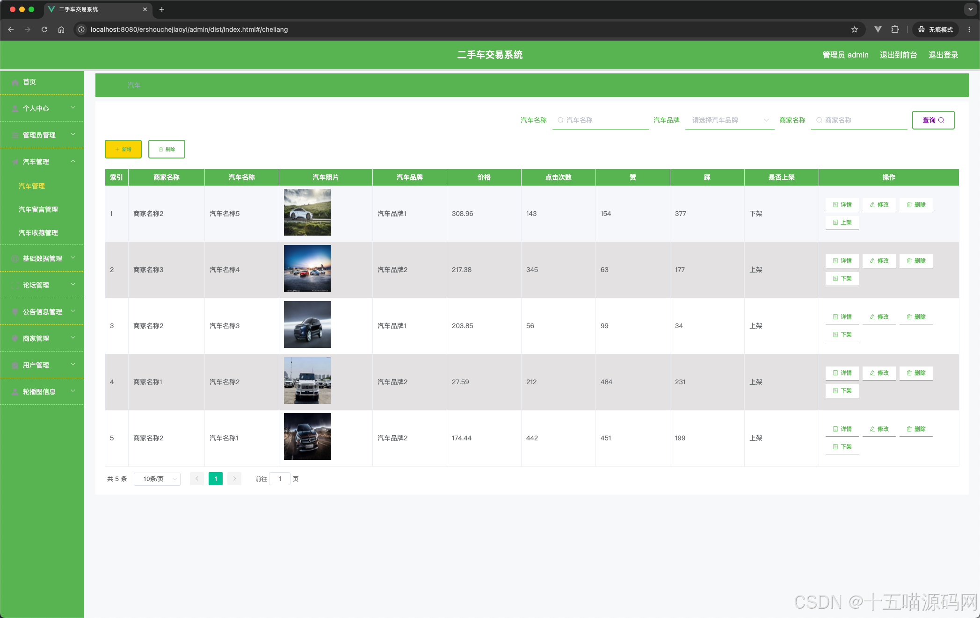
Task: Open 详情 for 汽车名称4
Action: [842, 261]
